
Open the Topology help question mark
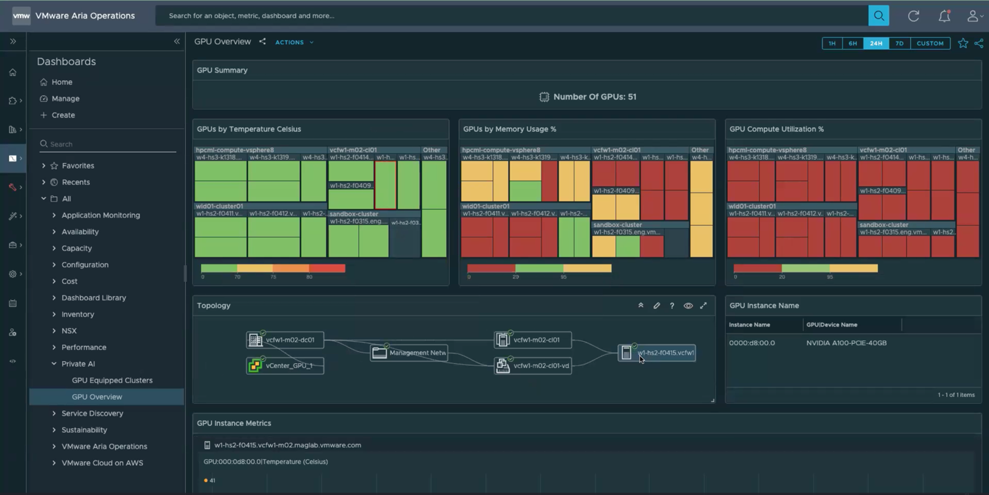tap(672, 306)
